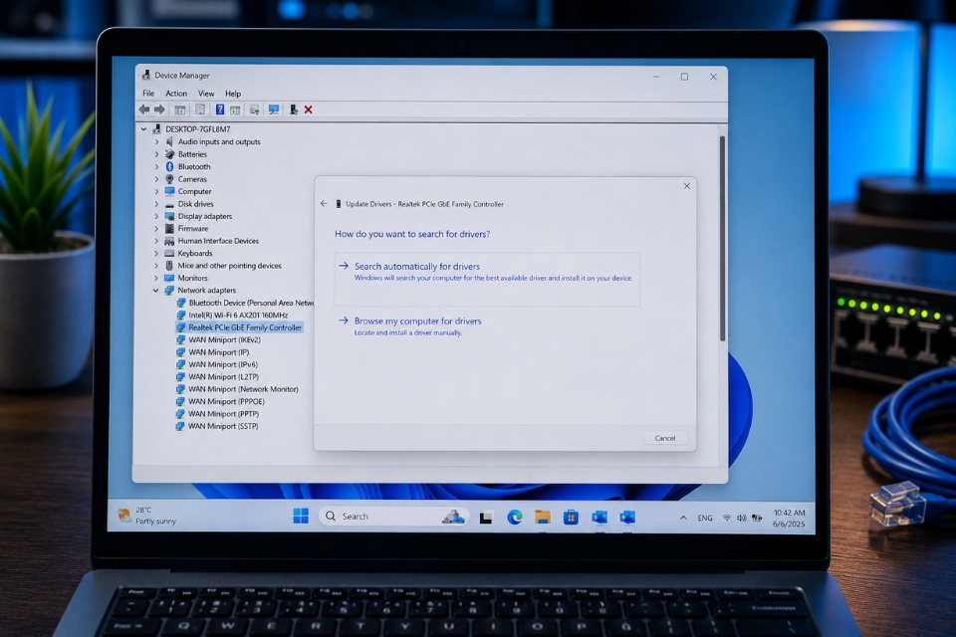
Task: Click the Wi-Fi network tray icon
Action: point(727,518)
